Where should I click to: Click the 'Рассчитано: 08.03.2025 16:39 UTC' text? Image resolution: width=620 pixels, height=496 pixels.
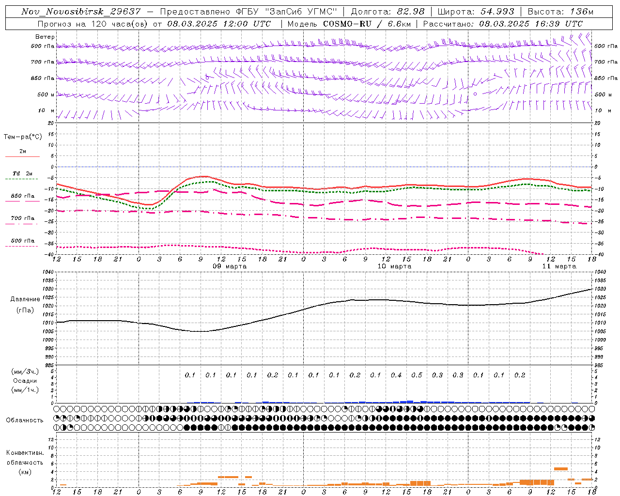[503, 24]
